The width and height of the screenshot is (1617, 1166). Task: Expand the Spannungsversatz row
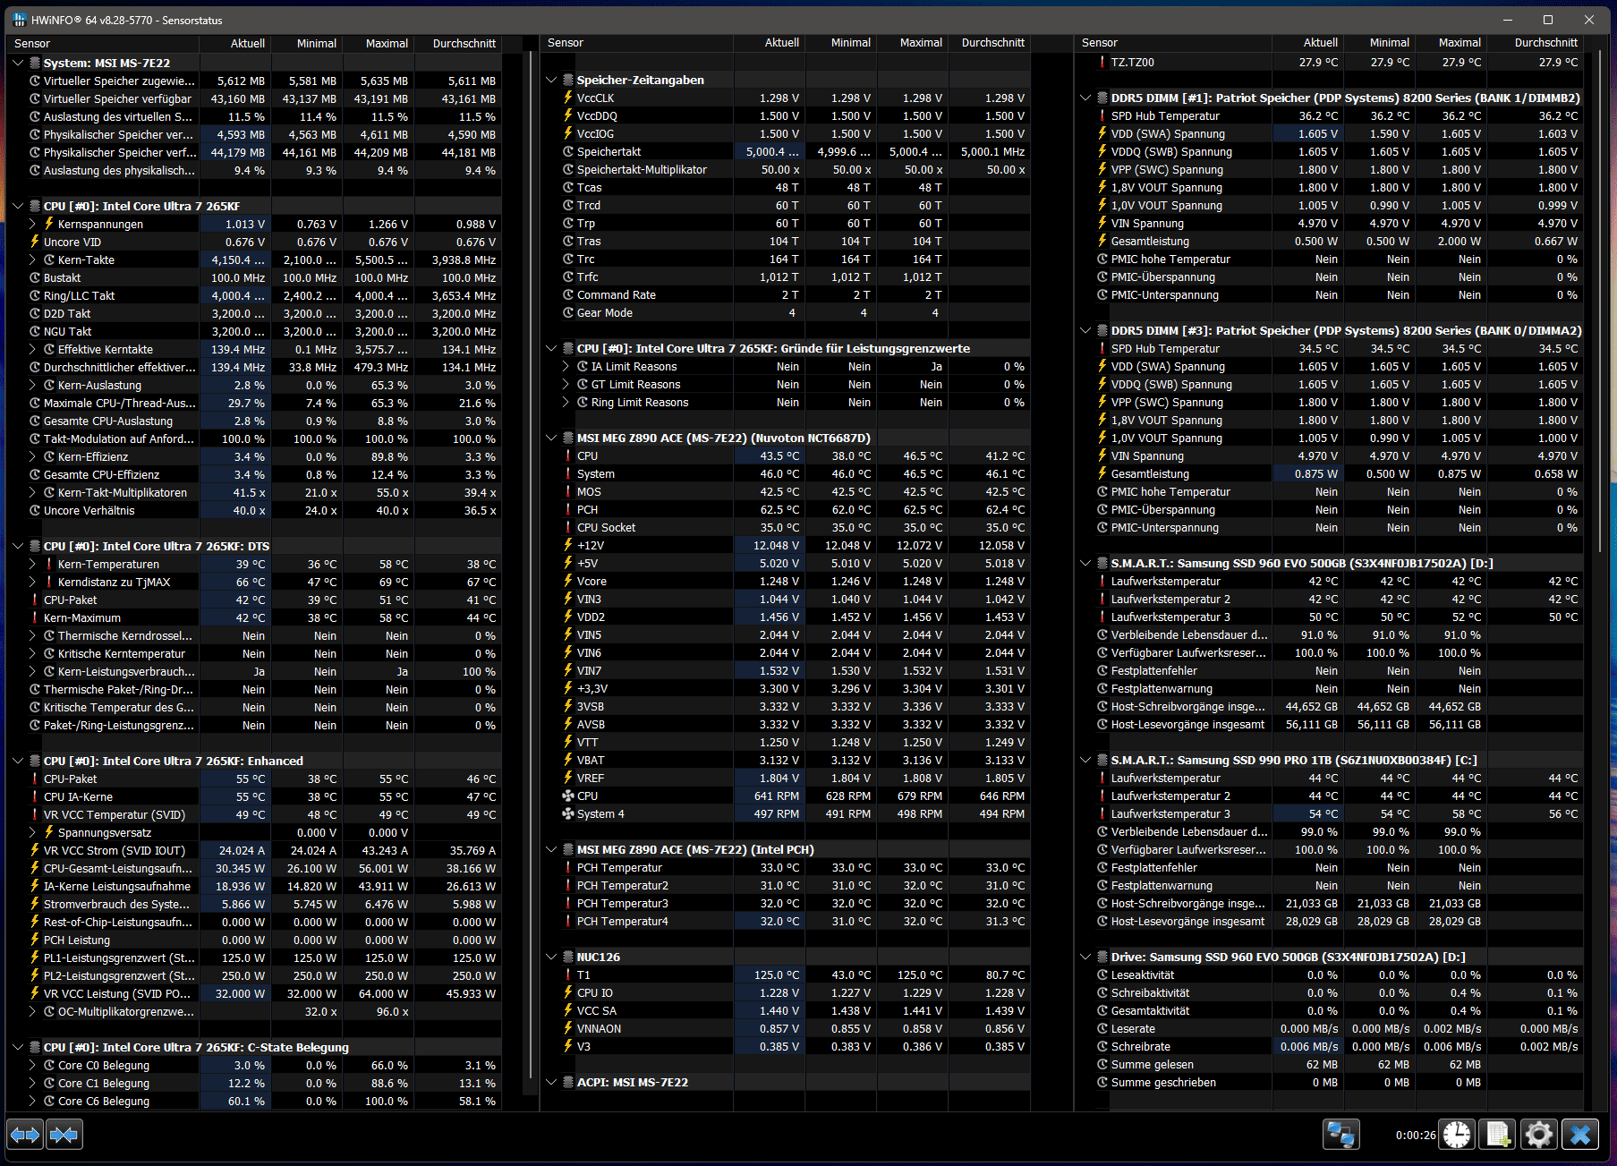coord(32,832)
